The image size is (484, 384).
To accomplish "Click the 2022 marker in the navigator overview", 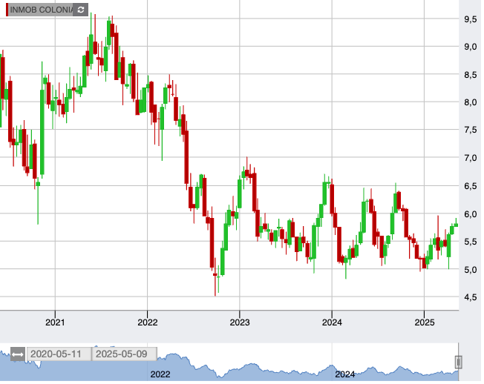I will pyautogui.click(x=160, y=374).
